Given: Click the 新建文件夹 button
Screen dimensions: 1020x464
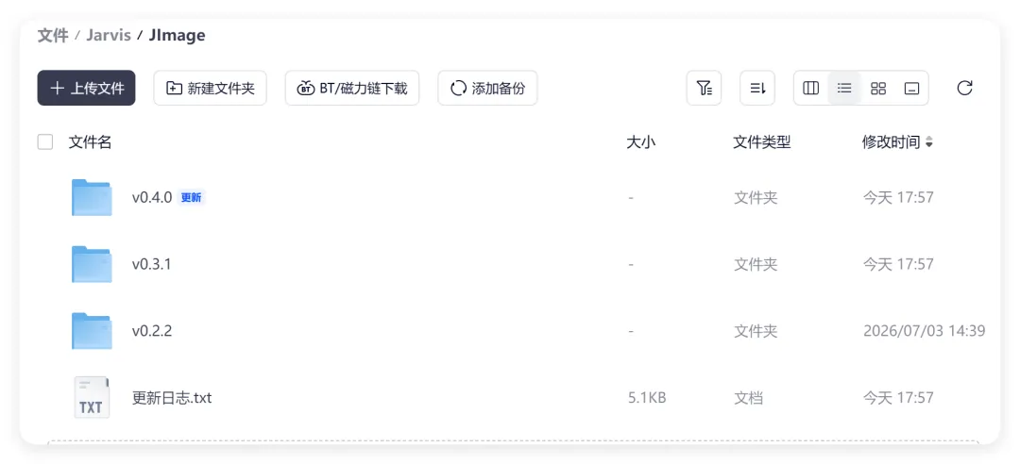Looking at the screenshot, I should 210,88.
